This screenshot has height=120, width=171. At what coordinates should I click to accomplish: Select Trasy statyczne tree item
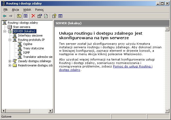pyautogui.click(x=34, y=48)
